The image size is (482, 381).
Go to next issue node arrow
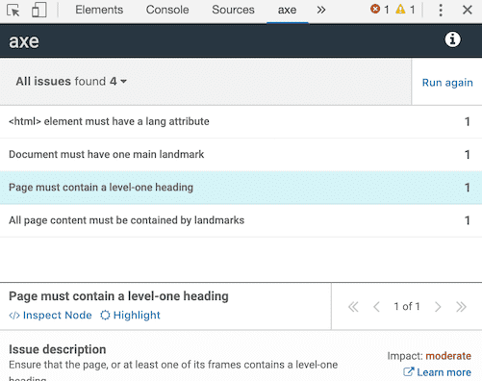point(438,307)
